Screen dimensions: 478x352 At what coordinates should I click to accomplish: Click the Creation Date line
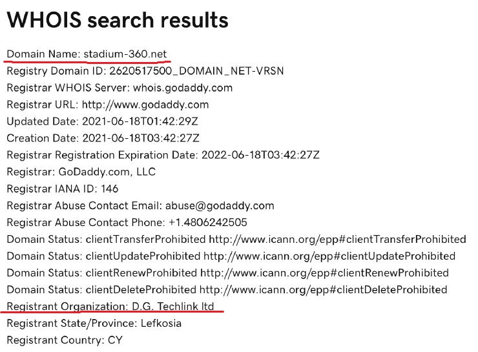pyautogui.click(x=103, y=138)
